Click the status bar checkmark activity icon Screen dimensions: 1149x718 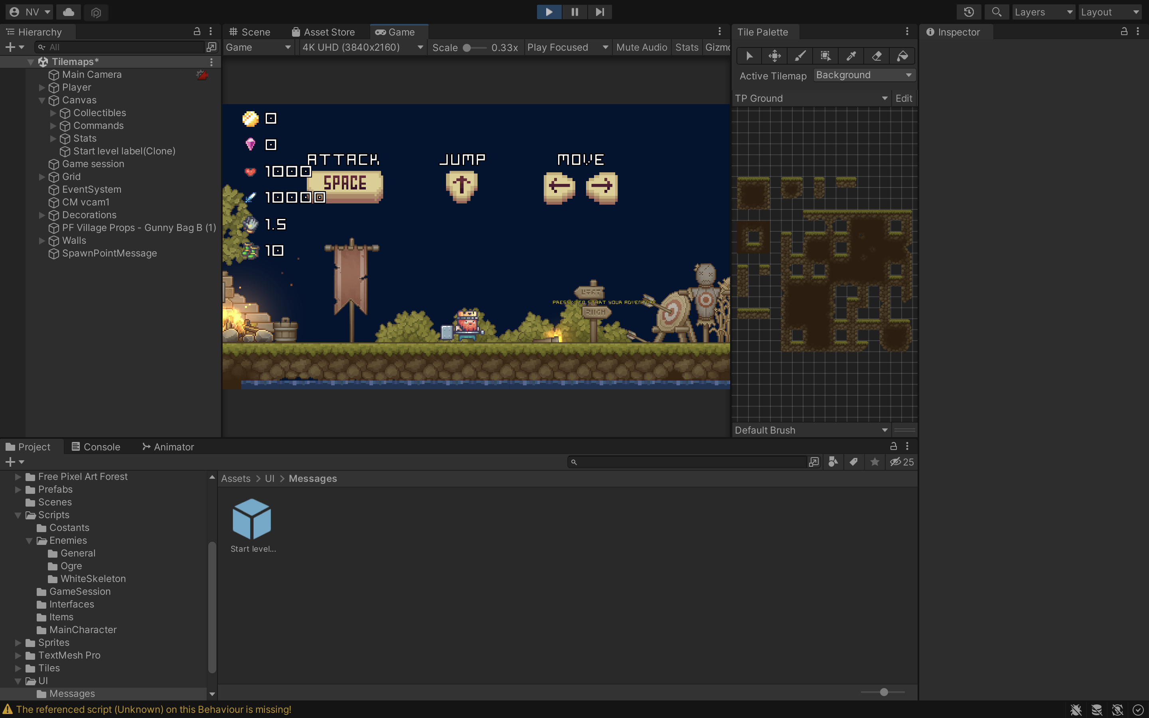(x=1137, y=710)
